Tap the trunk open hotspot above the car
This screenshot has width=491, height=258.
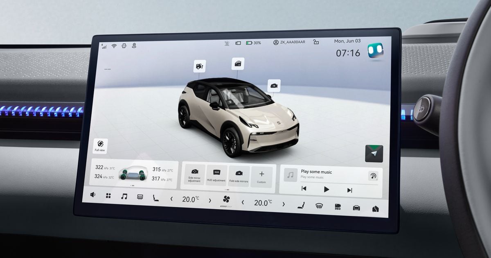[200, 66]
